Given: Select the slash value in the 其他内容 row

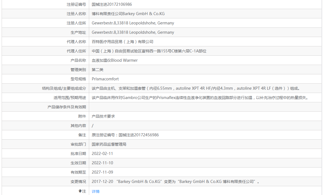Looking at the screenshot, I should click(x=92, y=126).
